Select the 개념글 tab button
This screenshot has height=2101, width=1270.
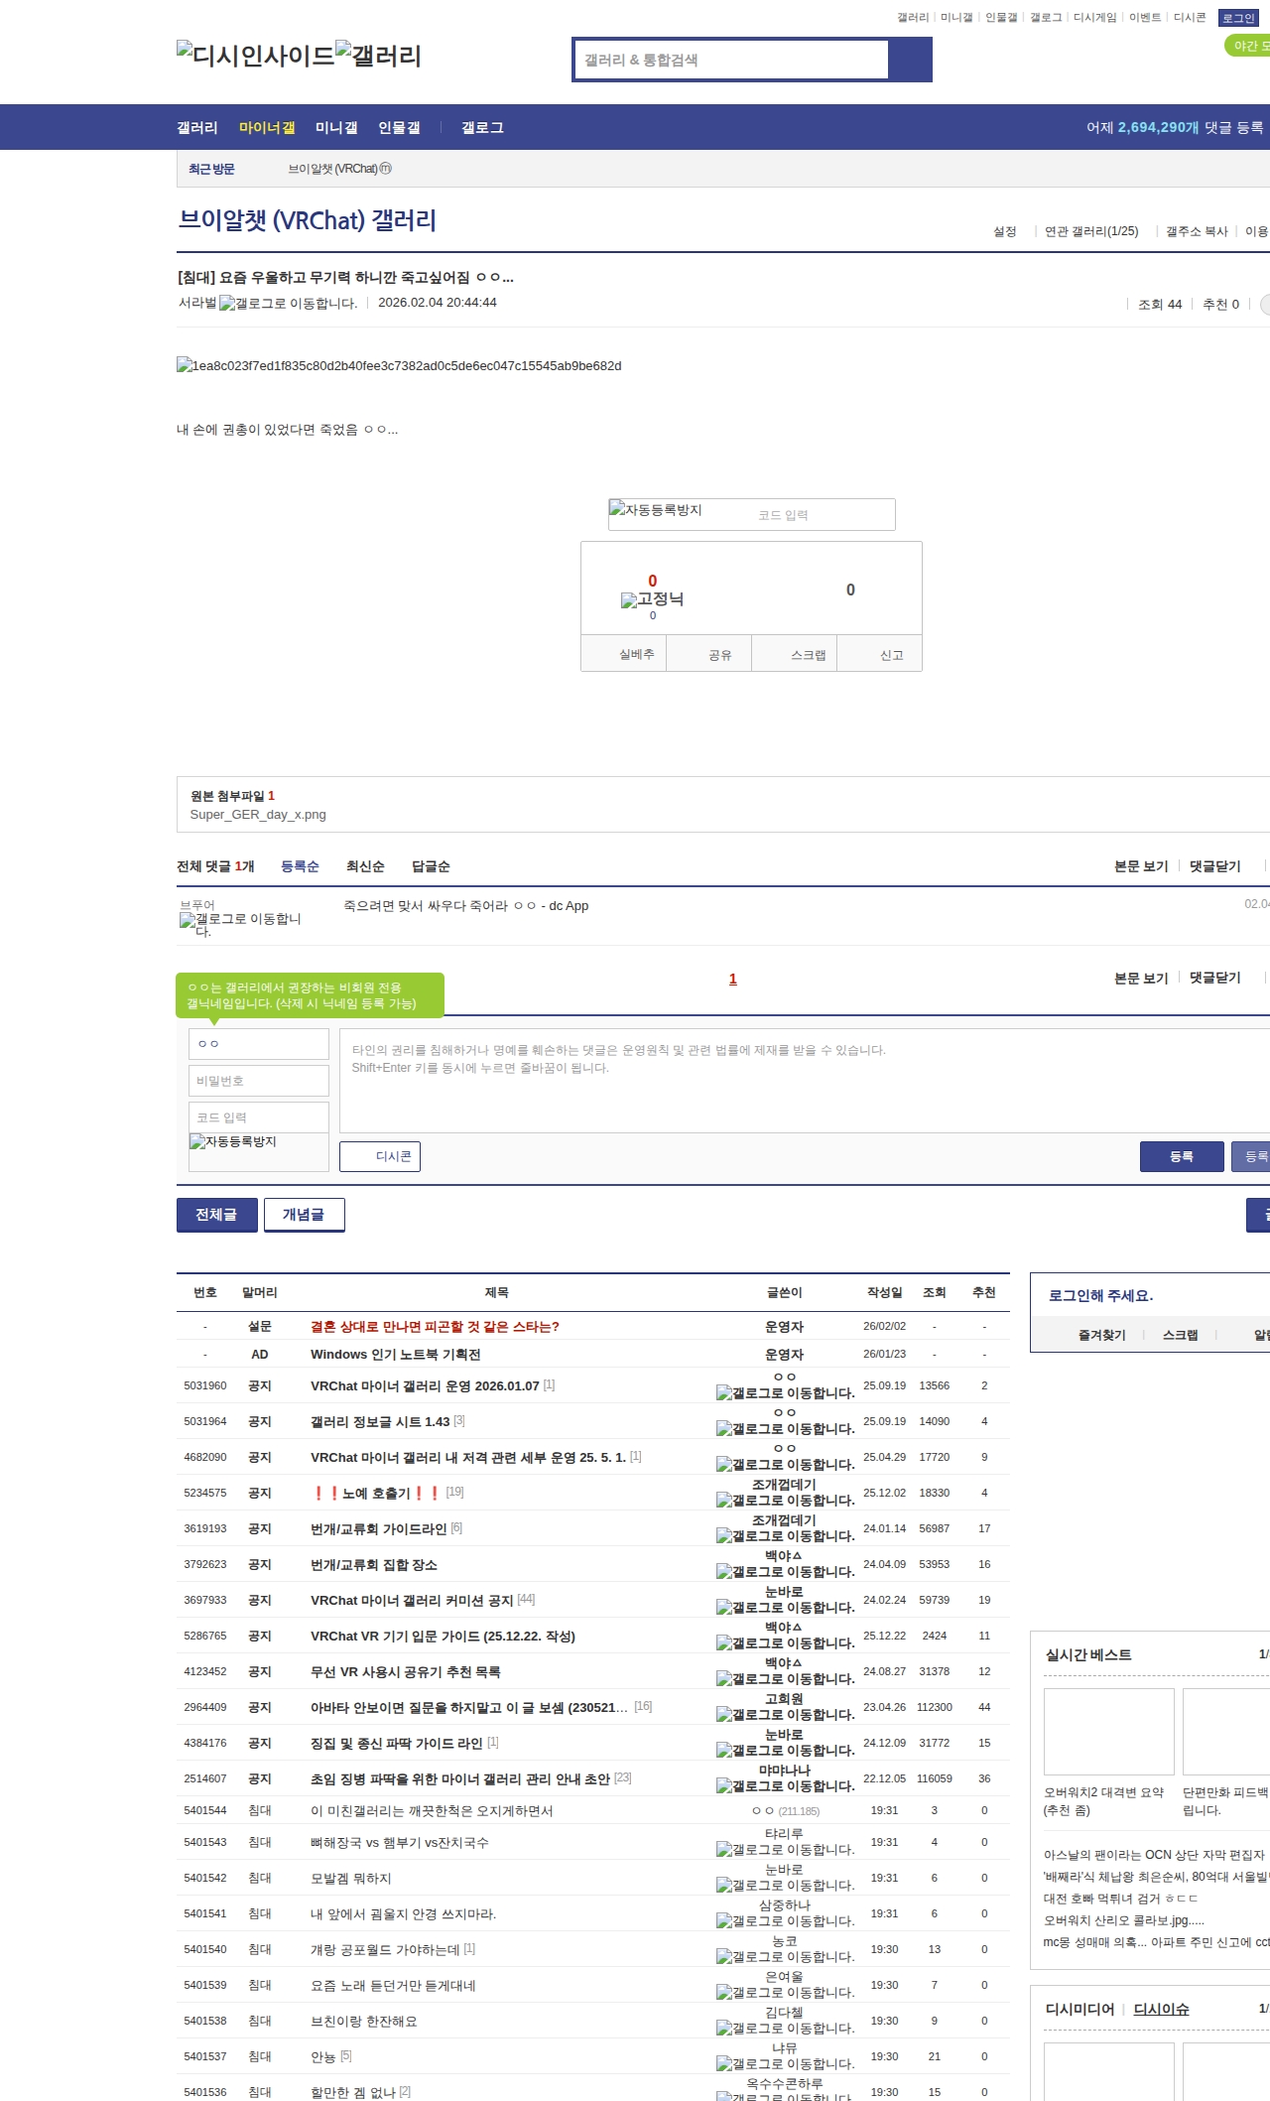coord(304,1215)
